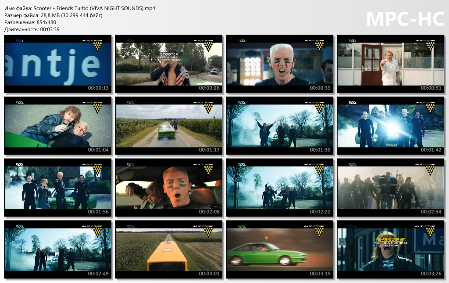Pick the frame timestamped 00:01:56

[x=57, y=188]
